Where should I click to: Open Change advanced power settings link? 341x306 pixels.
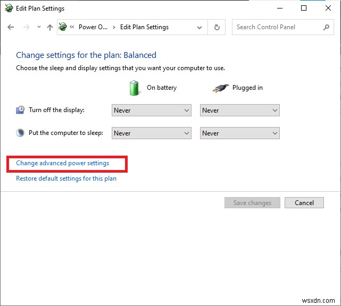tap(63, 163)
